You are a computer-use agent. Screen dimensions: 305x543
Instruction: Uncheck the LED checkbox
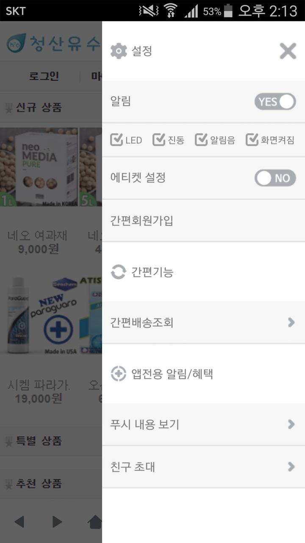[x=116, y=139]
